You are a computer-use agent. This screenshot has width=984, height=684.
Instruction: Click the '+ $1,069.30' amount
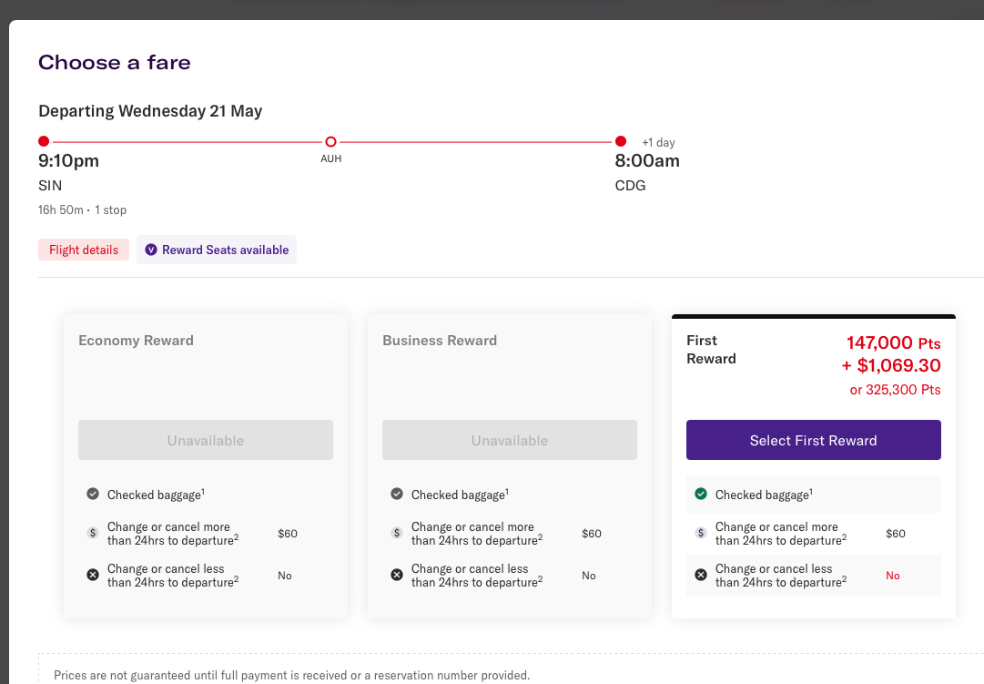(x=891, y=365)
